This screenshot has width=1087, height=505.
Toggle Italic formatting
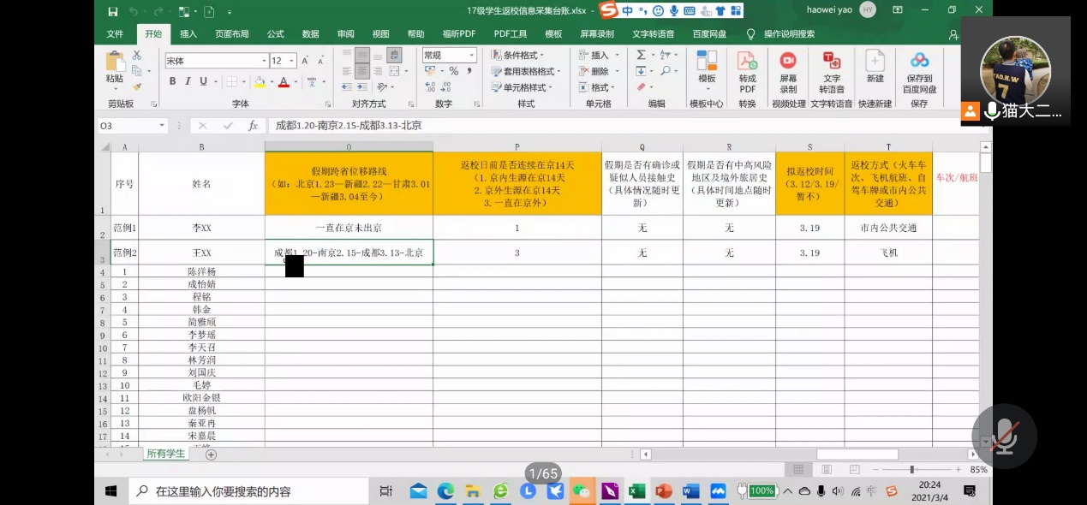[x=188, y=82]
